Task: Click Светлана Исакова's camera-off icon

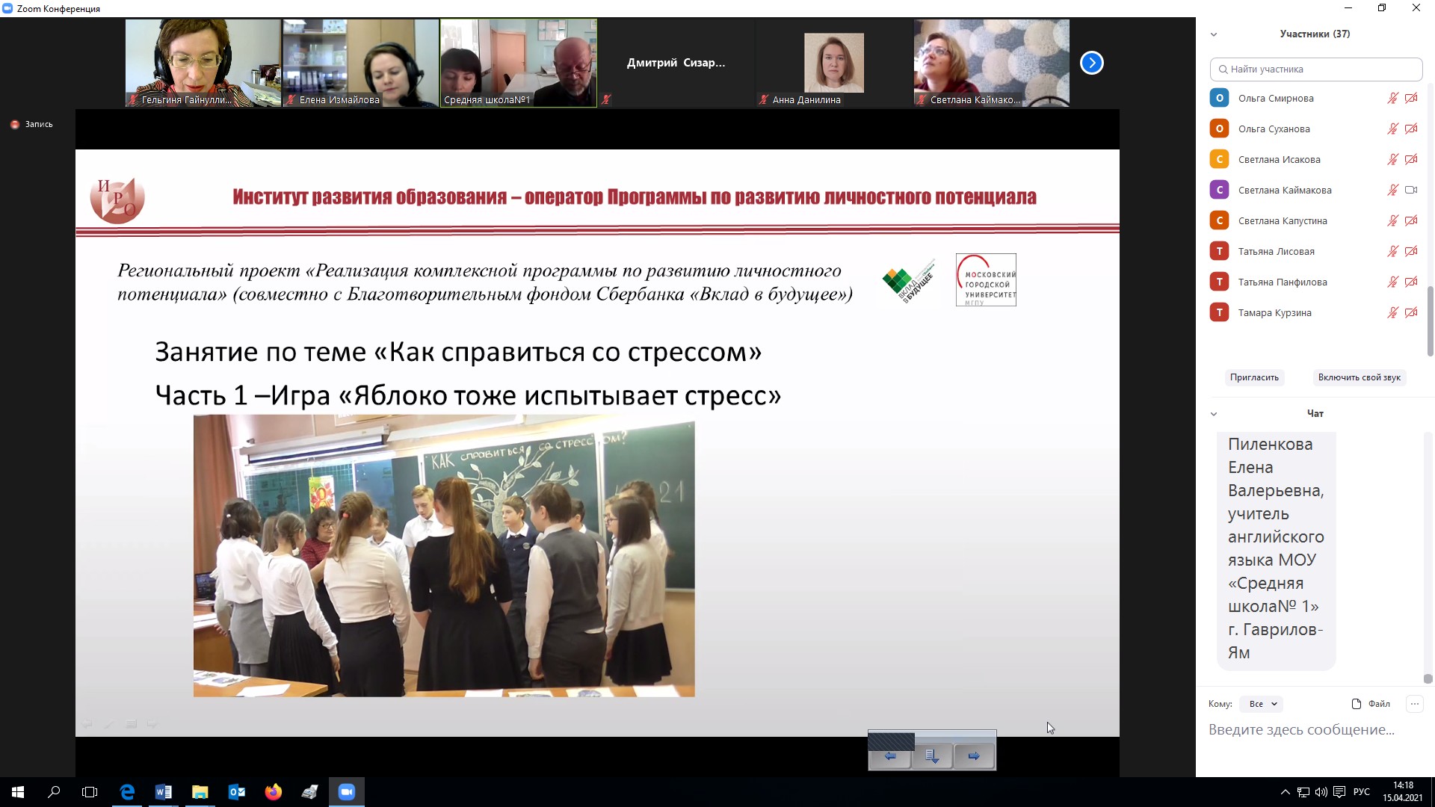Action: click(1411, 159)
